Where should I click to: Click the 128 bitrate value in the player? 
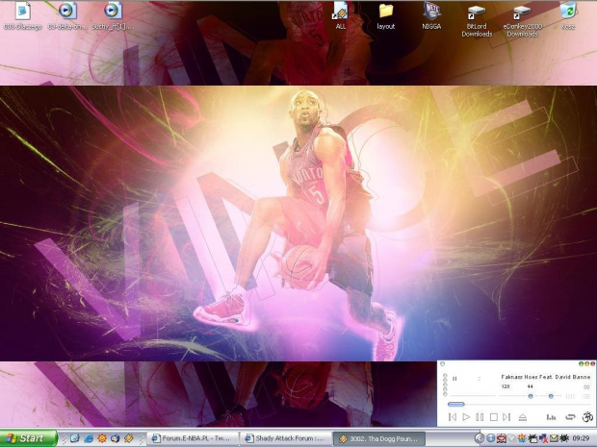pos(506,386)
